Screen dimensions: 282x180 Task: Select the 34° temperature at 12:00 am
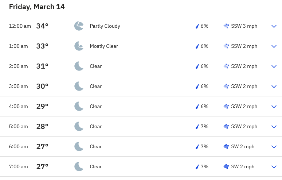(x=42, y=26)
